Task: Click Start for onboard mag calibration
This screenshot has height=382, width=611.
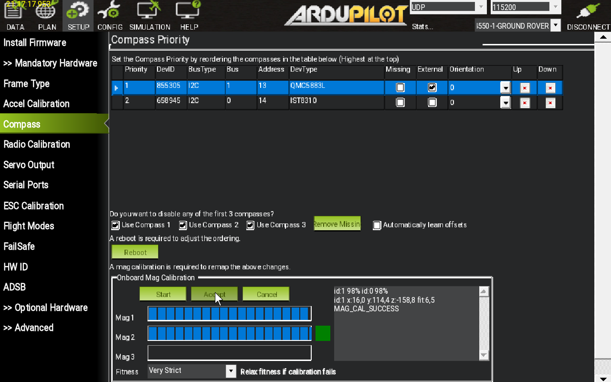Action: coord(163,294)
